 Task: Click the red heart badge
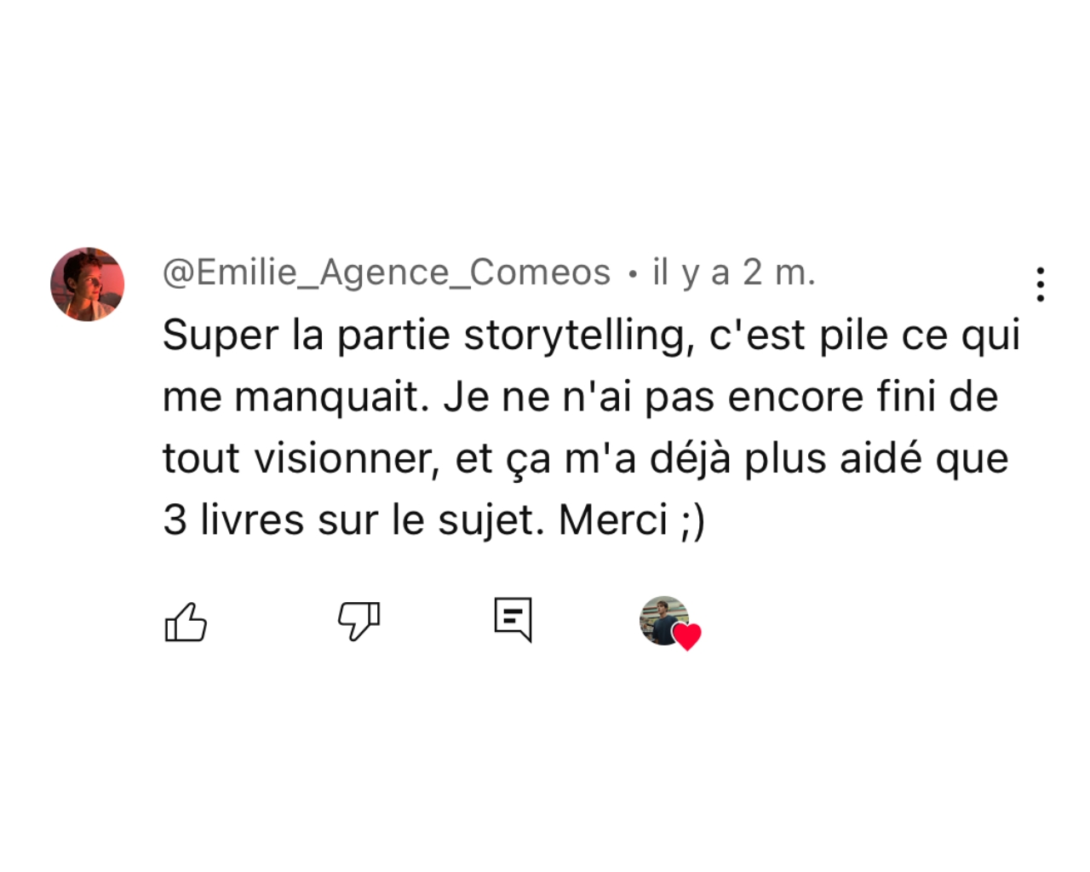[x=687, y=636]
